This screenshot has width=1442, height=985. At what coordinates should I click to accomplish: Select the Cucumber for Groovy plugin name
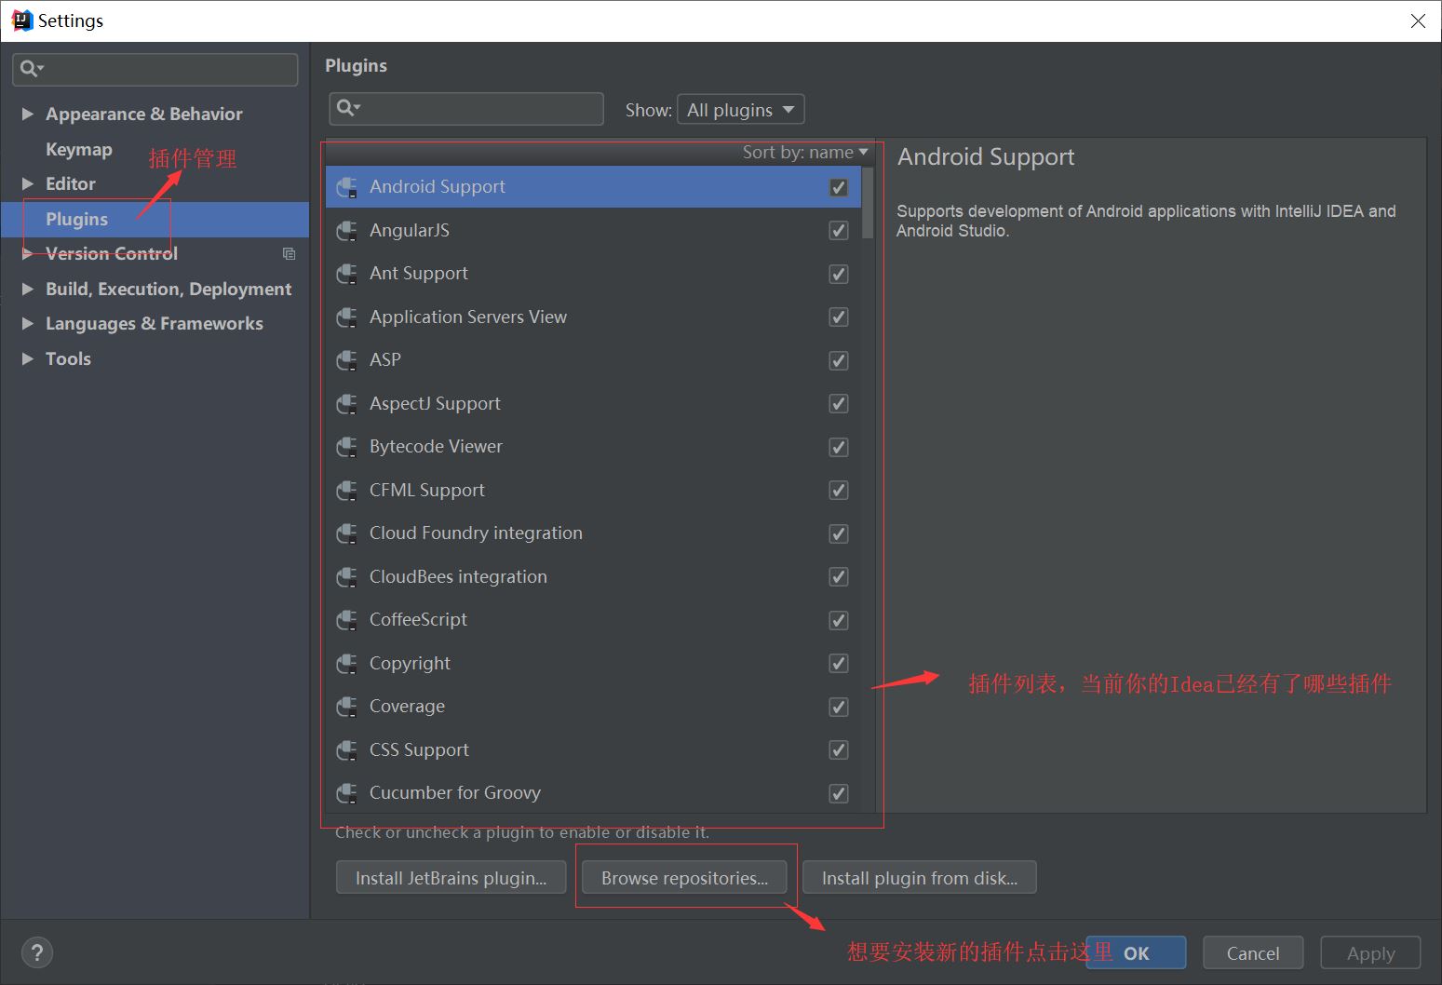pyautogui.click(x=455, y=793)
